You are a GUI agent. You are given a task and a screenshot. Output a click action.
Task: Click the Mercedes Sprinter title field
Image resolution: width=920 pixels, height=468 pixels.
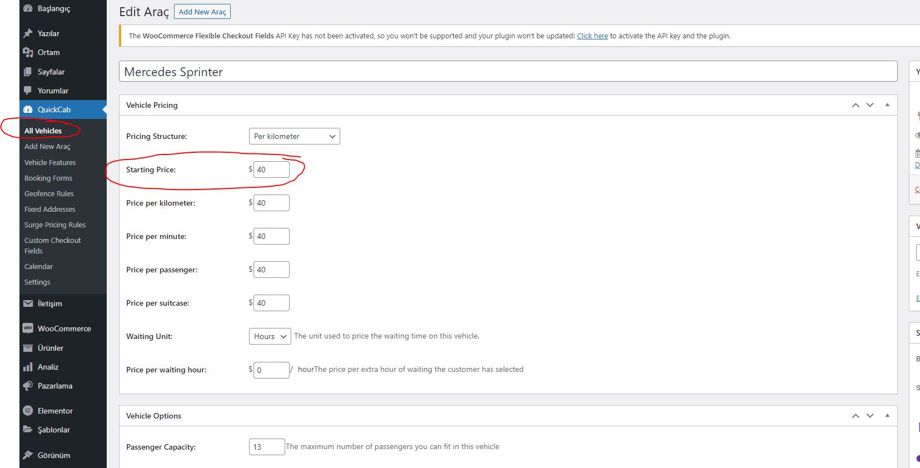click(508, 72)
